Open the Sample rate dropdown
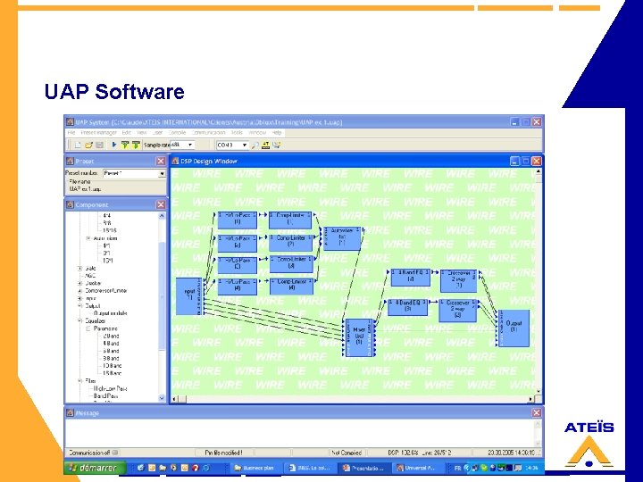 [x=190, y=145]
